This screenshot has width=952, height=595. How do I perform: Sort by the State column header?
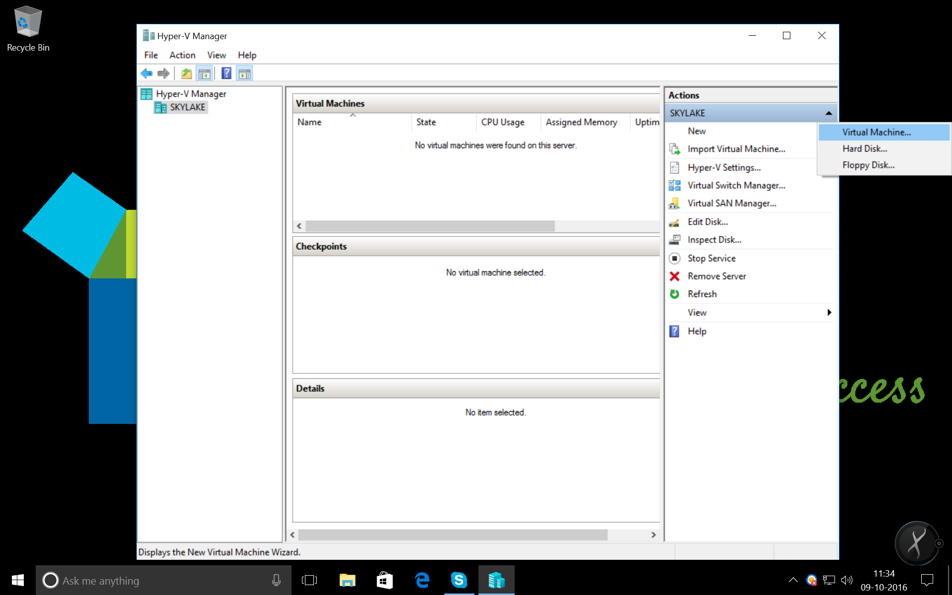pyautogui.click(x=444, y=122)
